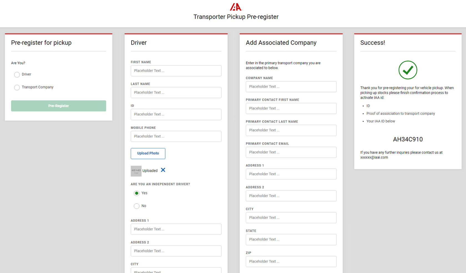Choose Yes for independent driver
The image size is (466, 273).
[136, 193]
